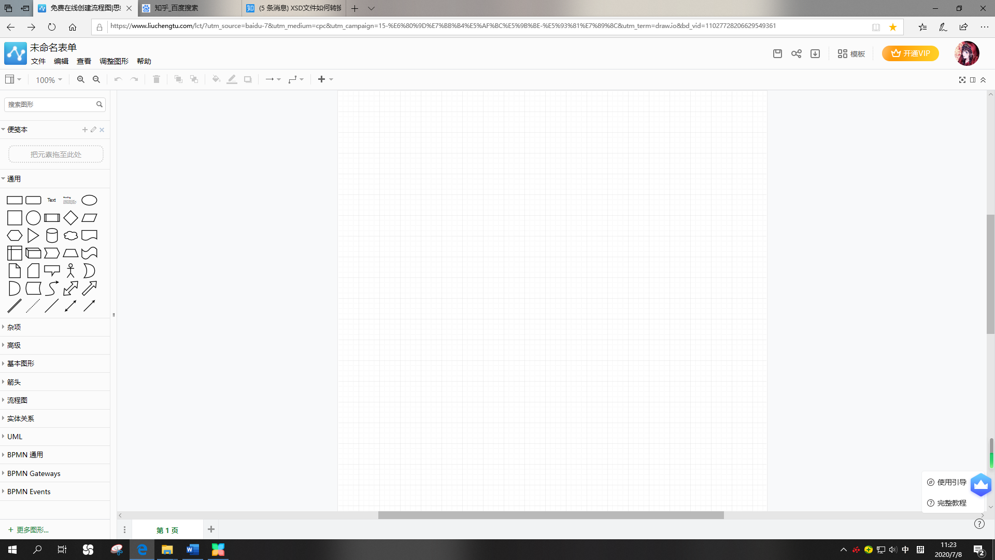Viewport: 995px width, 560px height.
Task: Select the cloud shape in 通用 palette
Action: click(70, 235)
